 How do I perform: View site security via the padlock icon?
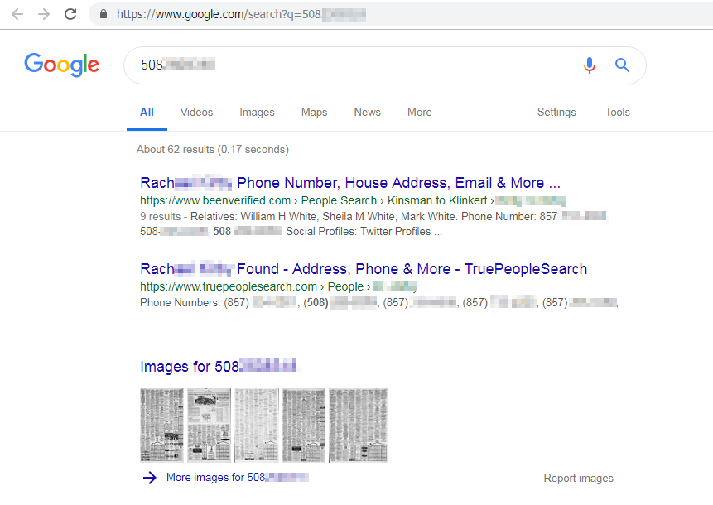click(x=104, y=14)
